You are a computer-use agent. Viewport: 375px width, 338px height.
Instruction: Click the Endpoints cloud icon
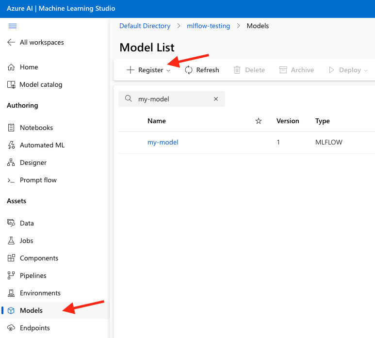pyautogui.click(x=11, y=328)
